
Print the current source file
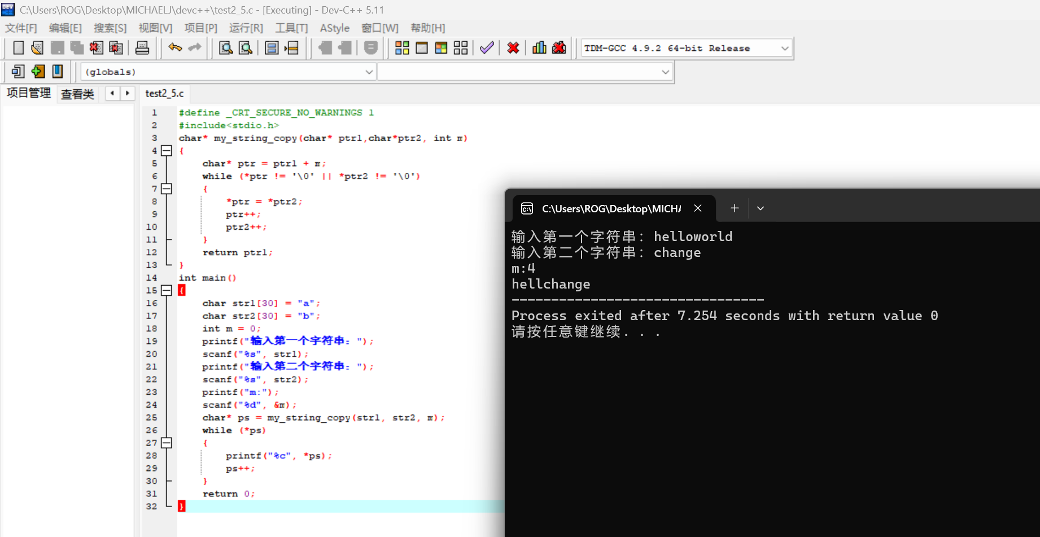(x=142, y=48)
